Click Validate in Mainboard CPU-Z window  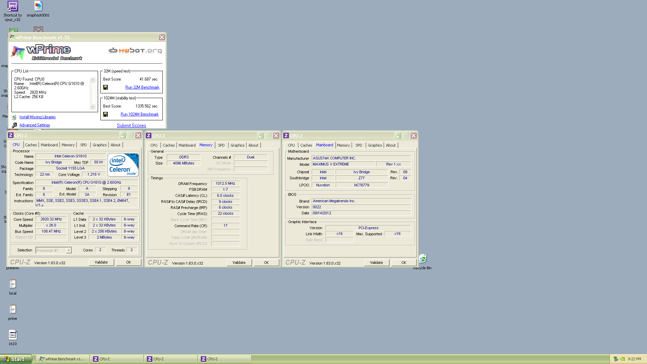376,263
